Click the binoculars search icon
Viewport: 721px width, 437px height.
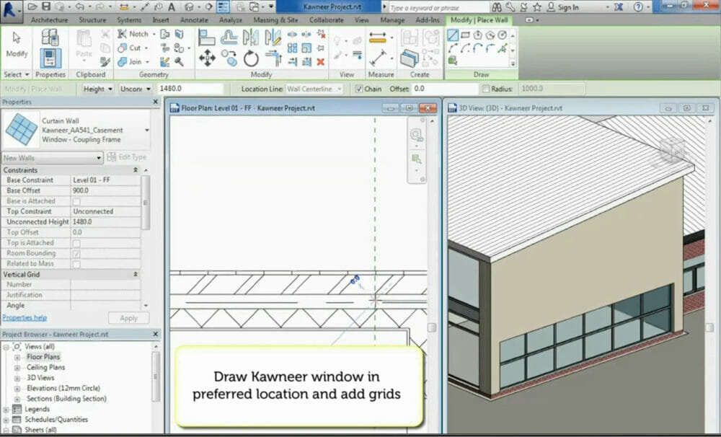point(497,7)
